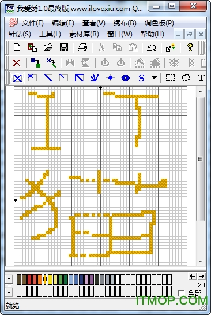Viewport: 211px width, 315px height.
Task: Pick the red palette swatch
Action: coord(29,279)
